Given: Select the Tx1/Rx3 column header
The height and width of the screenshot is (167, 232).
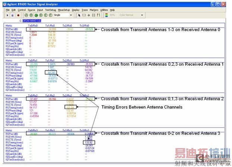Looking at the screenshot, I should (50, 131).
